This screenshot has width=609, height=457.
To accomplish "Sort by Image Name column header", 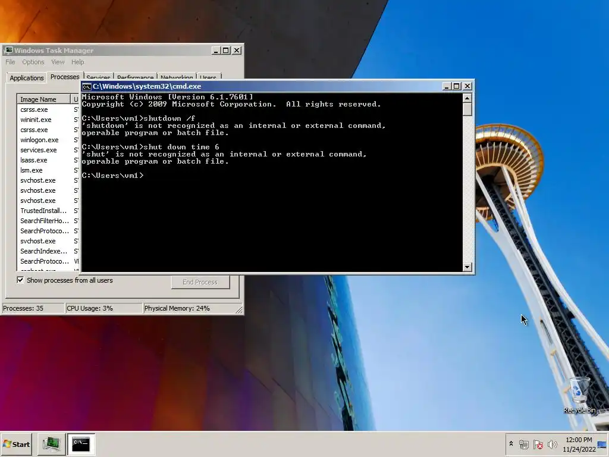I will (43, 99).
